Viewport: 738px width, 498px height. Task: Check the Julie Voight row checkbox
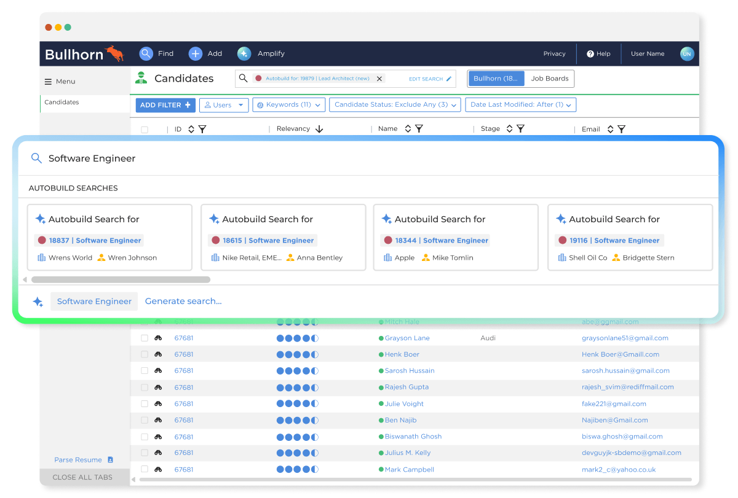[145, 403]
